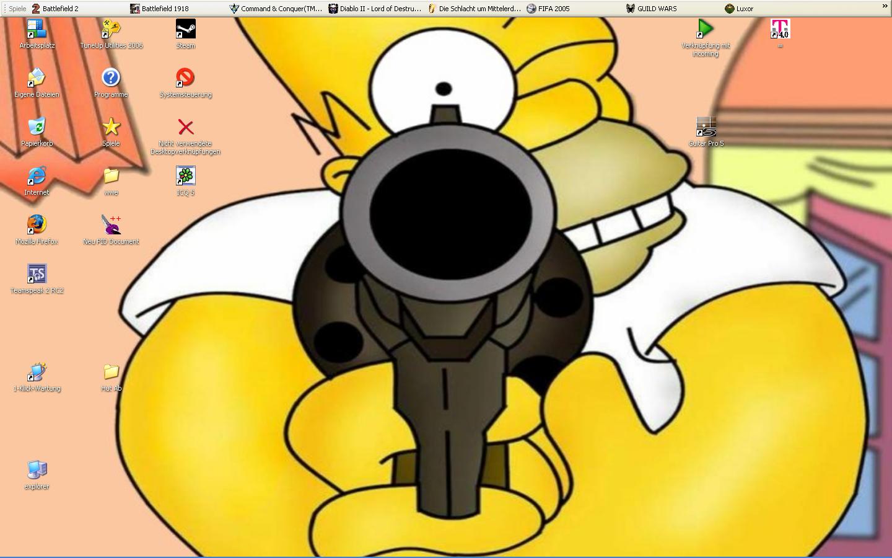The height and width of the screenshot is (558, 892).
Task: Click the Spiele toolbar label
Action: [x=17, y=9]
